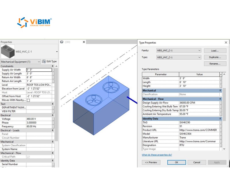
Task: Collapse the Constraints section
Action: 53,66
